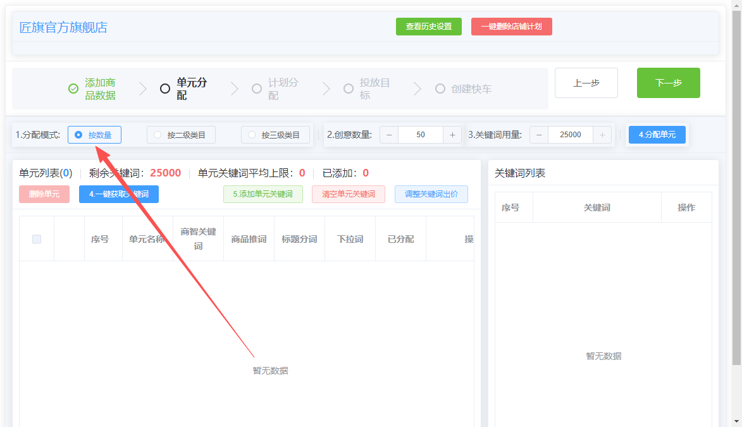Select the 单元分配 step
742x427 pixels.
pyautogui.click(x=192, y=89)
